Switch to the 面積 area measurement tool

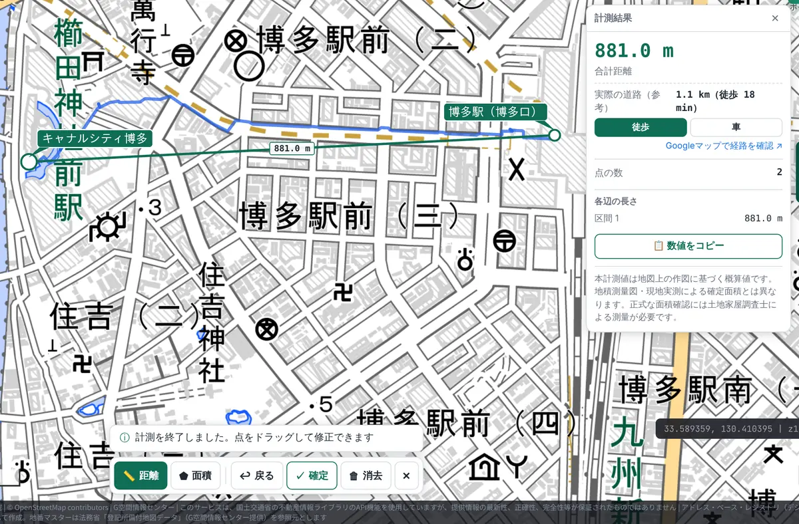(196, 475)
